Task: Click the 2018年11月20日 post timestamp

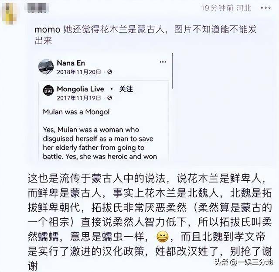Action: (x=79, y=72)
